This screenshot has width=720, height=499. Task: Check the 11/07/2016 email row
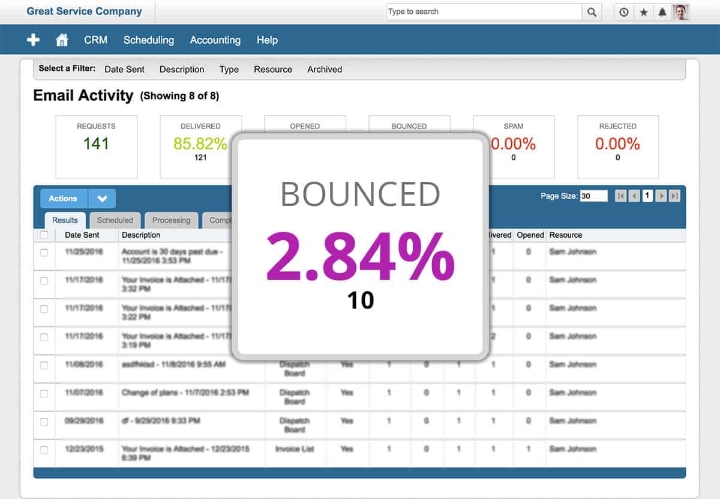(x=44, y=393)
